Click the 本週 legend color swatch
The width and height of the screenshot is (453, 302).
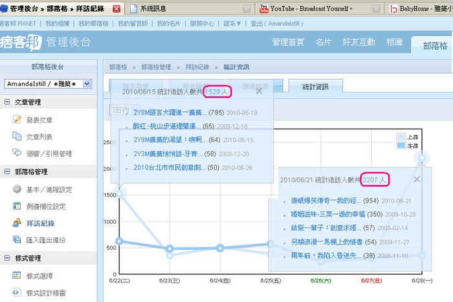(x=401, y=146)
